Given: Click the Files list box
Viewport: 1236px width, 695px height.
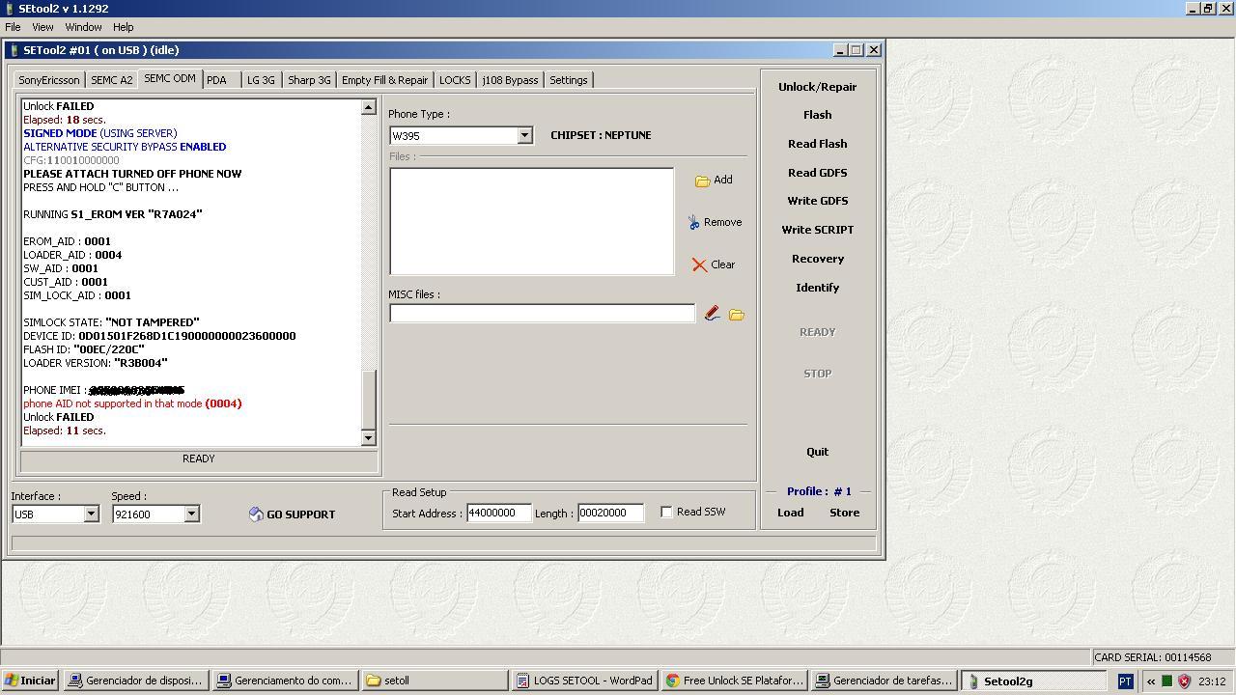Looking at the screenshot, I should [x=532, y=221].
